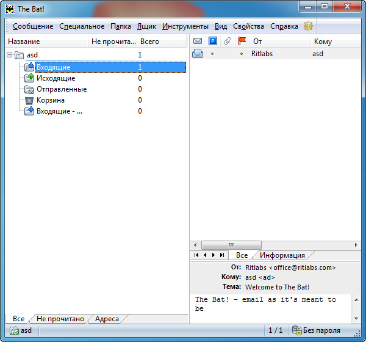Click the preview pane down arrow
Screen dimensions: 366x342
(x=356, y=318)
